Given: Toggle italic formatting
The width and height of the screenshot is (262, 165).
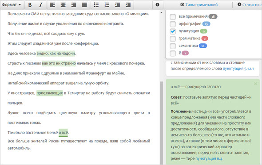Looking at the screenshot, I should pyautogui.click(x=40, y=5).
